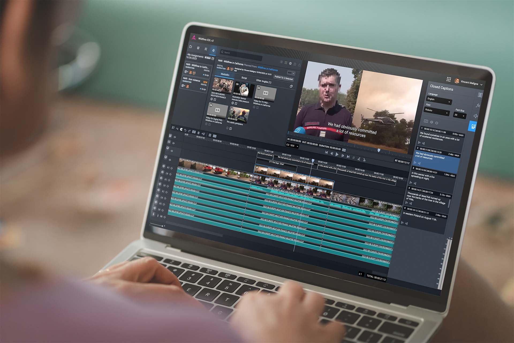Toggle the loop playback control
Viewport: 514px width, 343px height.
click(x=354, y=158)
